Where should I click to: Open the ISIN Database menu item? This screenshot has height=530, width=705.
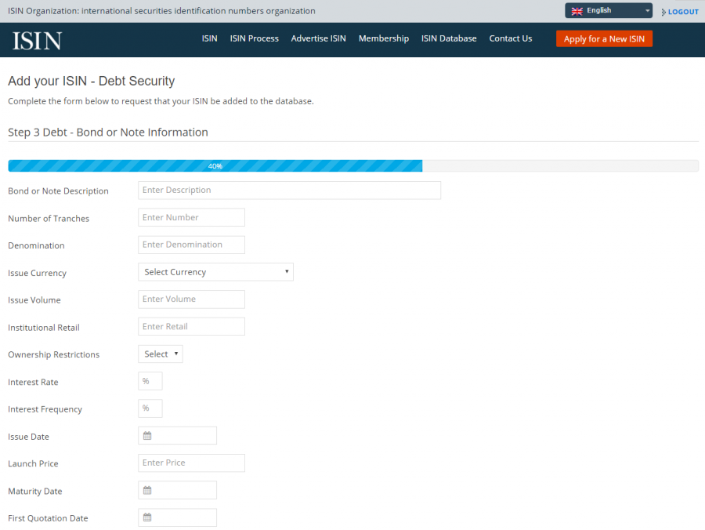tap(449, 38)
